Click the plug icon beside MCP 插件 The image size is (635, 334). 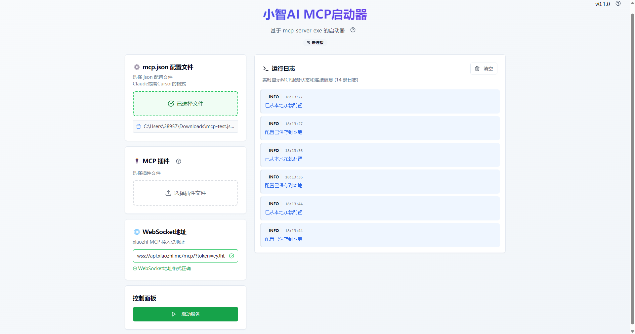coord(137,161)
